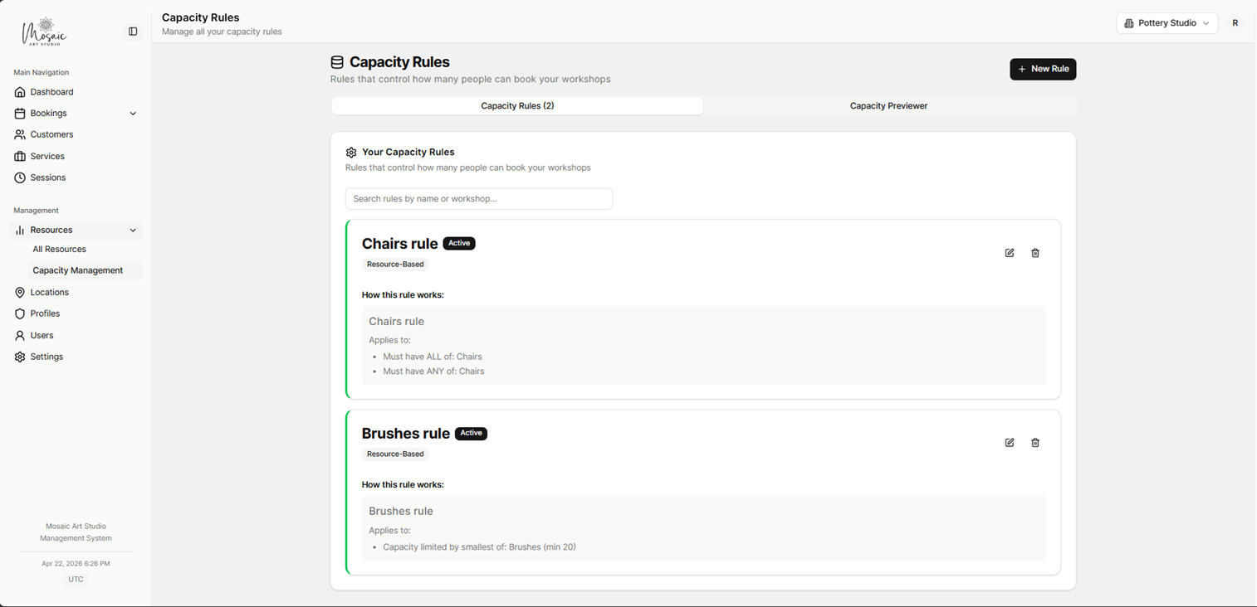Screen dimensions: 1257x607
Task: Create a rule with the New Rule button
Action: pos(1043,69)
